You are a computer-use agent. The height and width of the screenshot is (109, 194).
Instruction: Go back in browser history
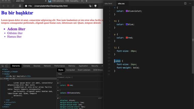[x=3, y=6]
